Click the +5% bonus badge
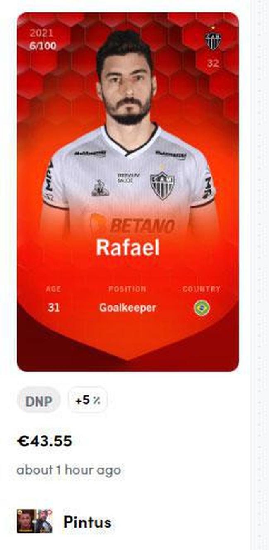Viewport: 269px width, 550px height. click(87, 401)
